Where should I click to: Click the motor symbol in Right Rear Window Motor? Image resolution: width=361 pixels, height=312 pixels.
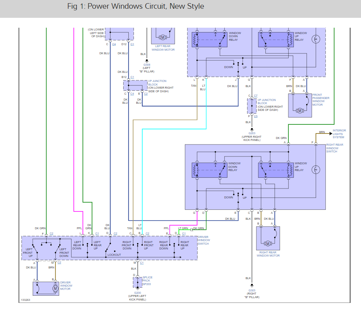(268, 244)
